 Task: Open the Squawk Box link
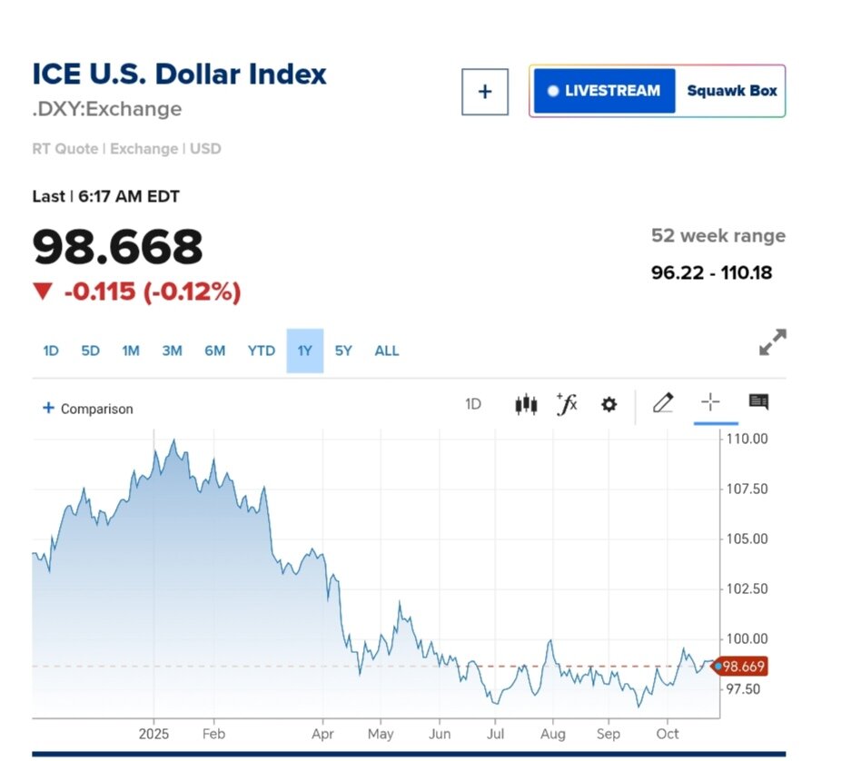coord(731,91)
